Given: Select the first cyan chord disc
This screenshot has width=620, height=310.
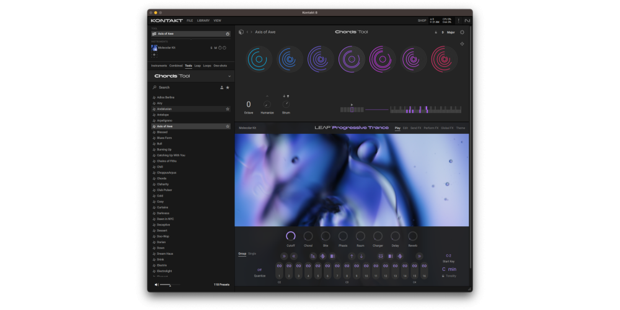Looking at the screenshot, I should (259, 59).
